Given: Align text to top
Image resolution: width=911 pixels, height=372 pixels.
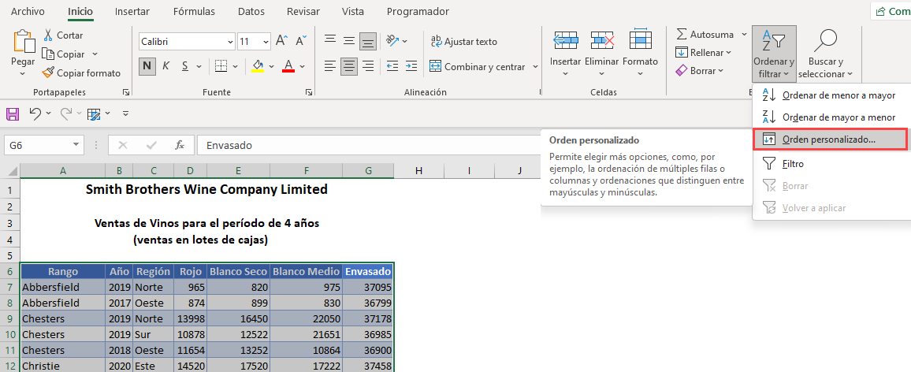Looking at the screenshot, I should click(x=330, y=41).
